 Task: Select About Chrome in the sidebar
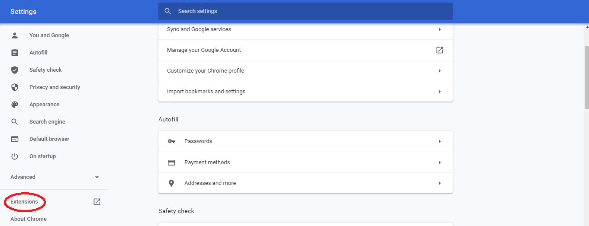pos(29,219)
